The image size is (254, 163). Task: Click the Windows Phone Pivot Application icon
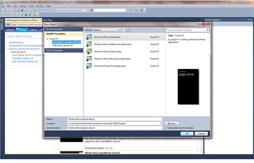[x=89, y=66]
